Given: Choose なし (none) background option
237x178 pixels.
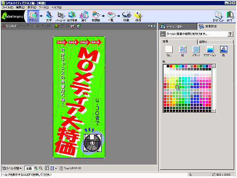Looking at the screenshot, I should [x=169, y=51].
